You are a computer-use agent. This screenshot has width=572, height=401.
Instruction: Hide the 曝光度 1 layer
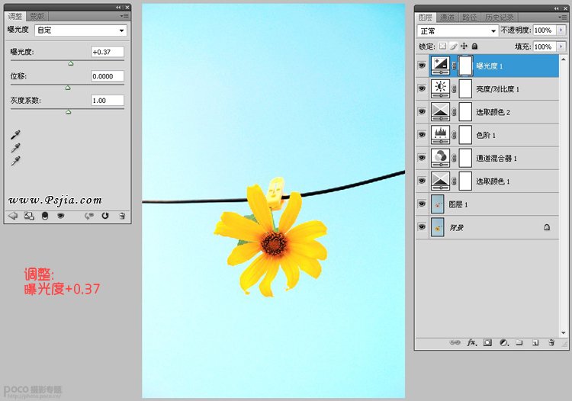tap(422, 66)
